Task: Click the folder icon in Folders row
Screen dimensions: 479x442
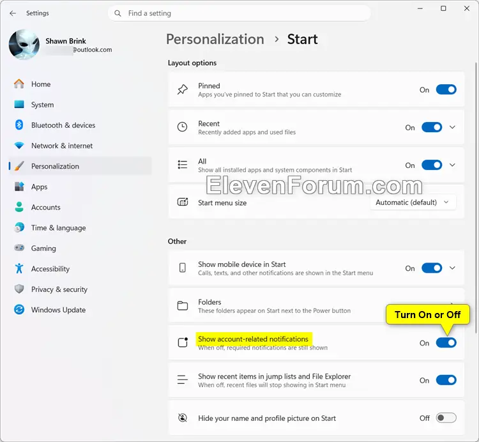Action: (183, 306)
